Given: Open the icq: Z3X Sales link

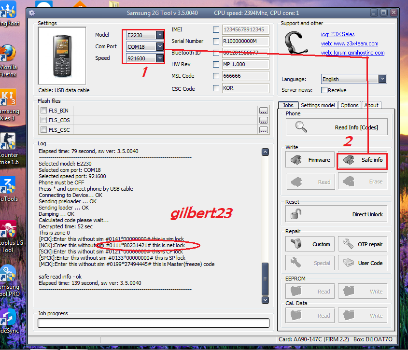Looking at the screenshot, I should [x=338, y=34].
